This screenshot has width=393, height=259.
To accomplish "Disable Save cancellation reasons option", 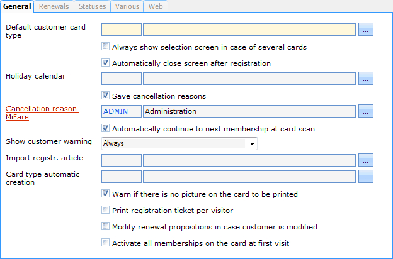I will 105,96.
